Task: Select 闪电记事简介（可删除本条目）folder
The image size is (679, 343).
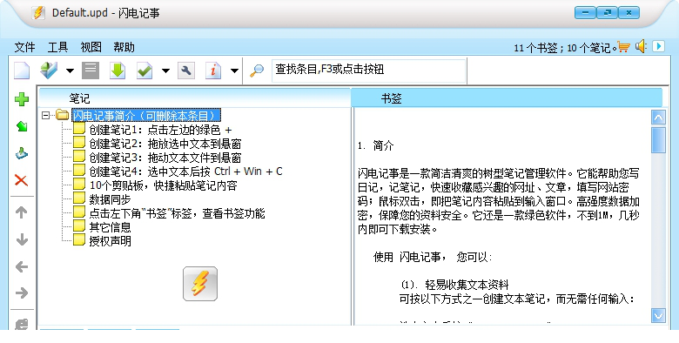Action: tap(146, 115)
